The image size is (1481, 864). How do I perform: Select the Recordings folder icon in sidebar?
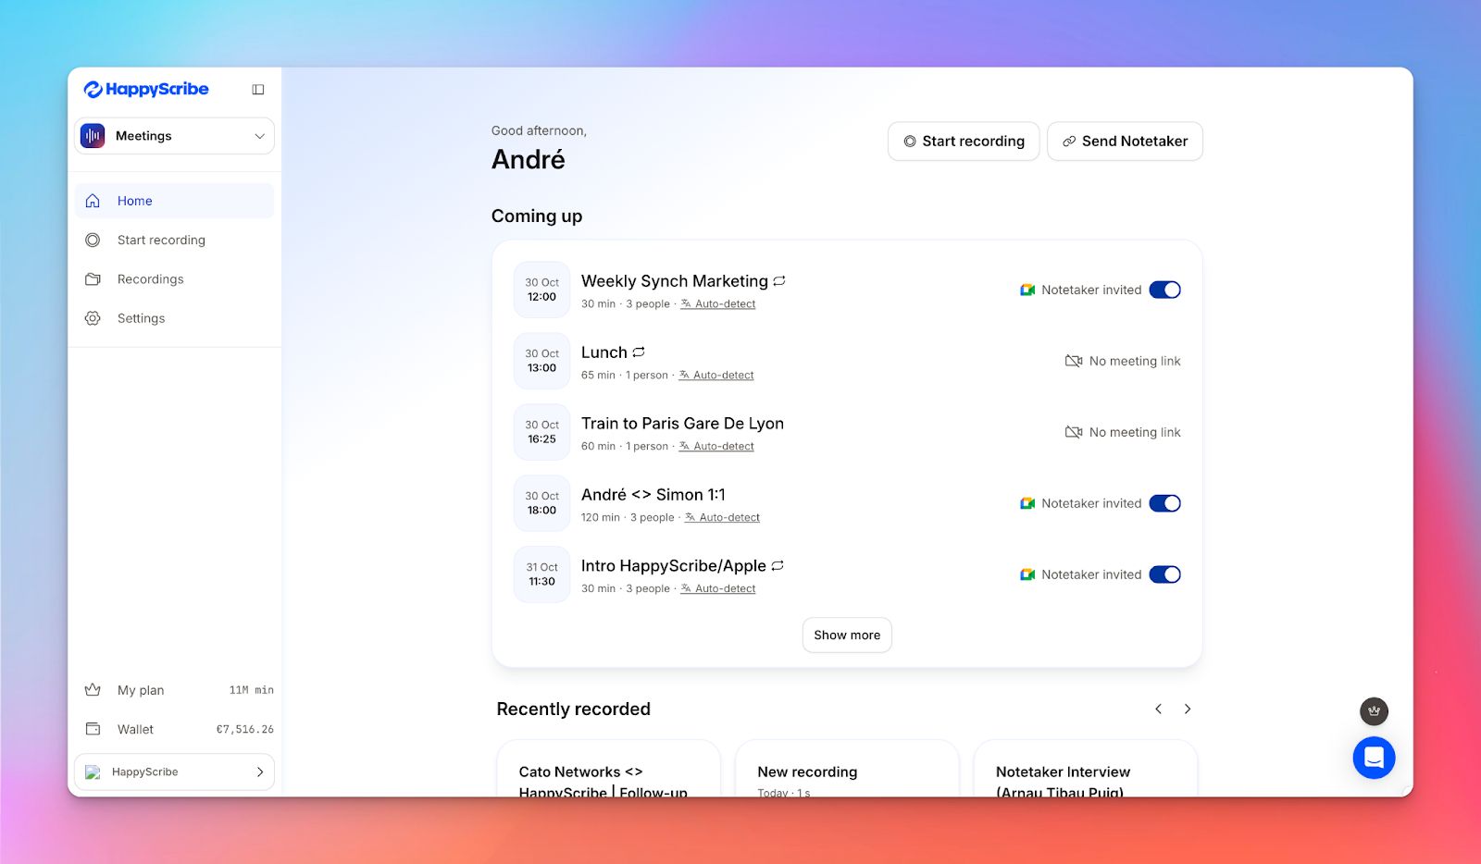click(93, 278)
